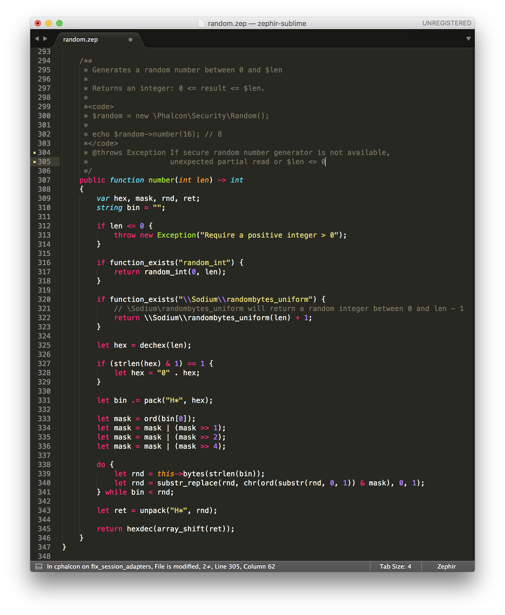Open the tab list dropdown arrow
Viewport: 505px width, 615px height.
point(468,39)
